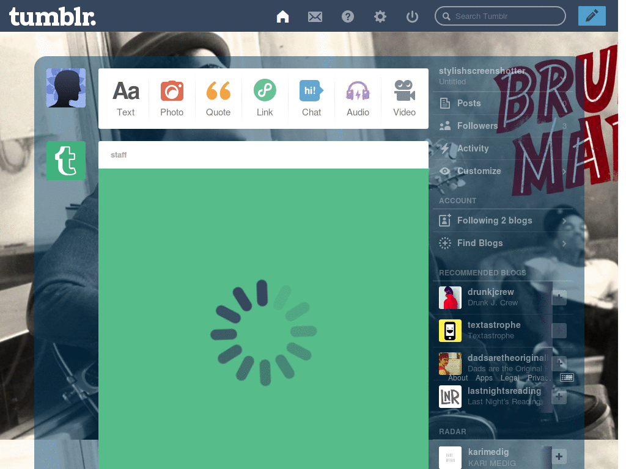626x469 pixels.
Task: Open the LNR avatar thumbnail
Action: coord(450,397)
